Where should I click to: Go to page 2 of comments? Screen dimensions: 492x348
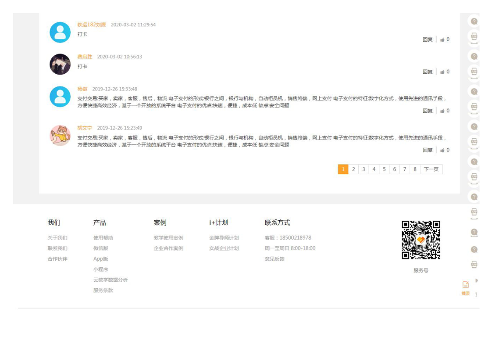pos(353,169)
